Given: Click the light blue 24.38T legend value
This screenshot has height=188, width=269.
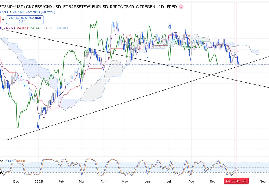Looking at the screenshot, I should pos(62,28).
